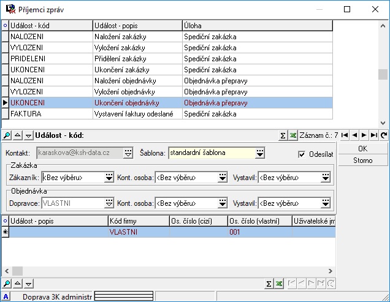Click the Doprava 3K administr status bar text
This screenshot has width=390, height=302.
57,296
